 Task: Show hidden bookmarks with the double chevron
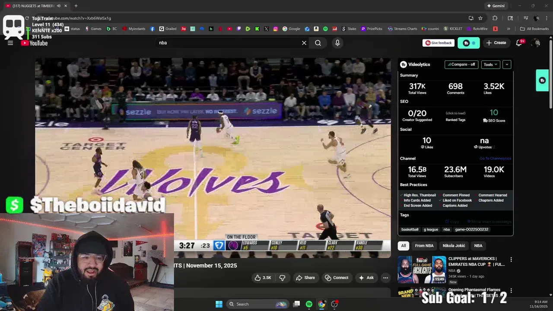coord(509,29)
